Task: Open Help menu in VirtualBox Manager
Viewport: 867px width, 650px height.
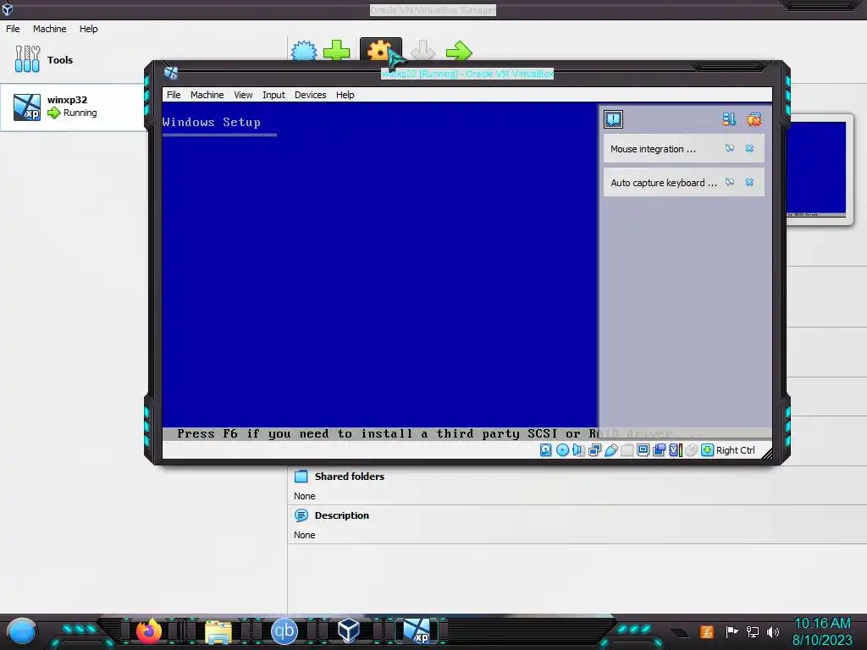Action: 88,29
